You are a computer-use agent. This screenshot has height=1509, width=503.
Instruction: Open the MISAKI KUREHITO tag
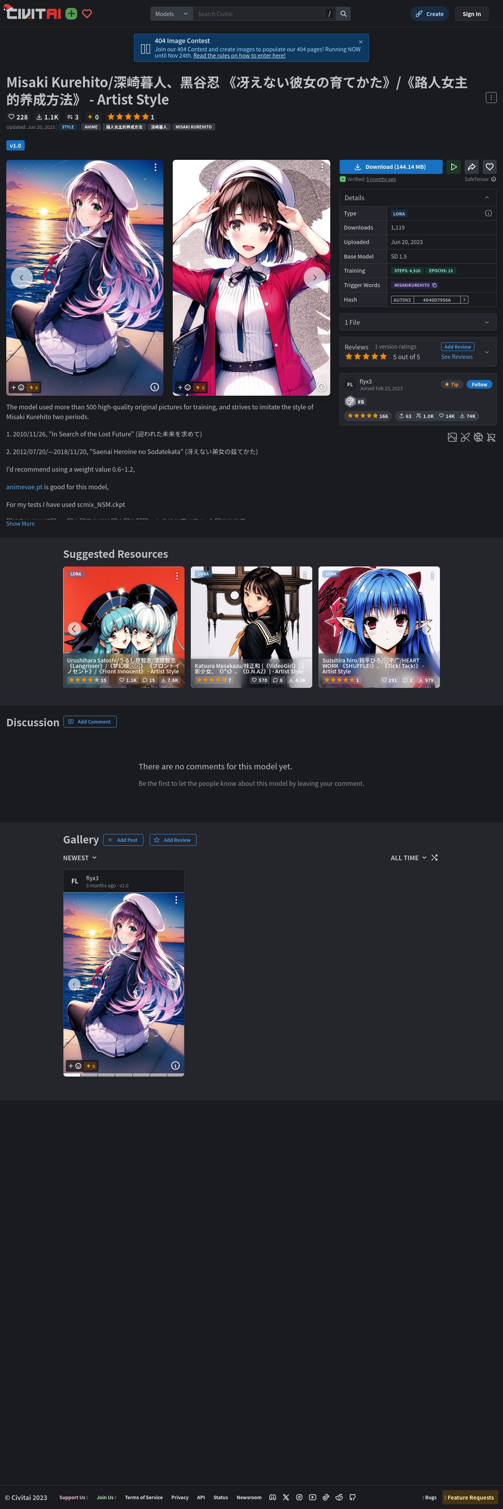pos(194,127)
